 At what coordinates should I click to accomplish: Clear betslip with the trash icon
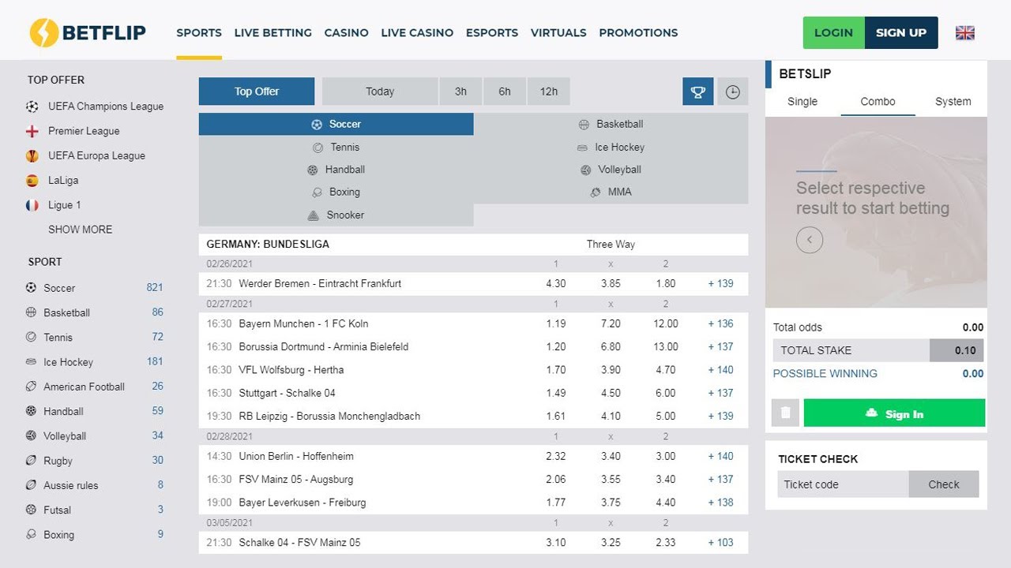785,413
